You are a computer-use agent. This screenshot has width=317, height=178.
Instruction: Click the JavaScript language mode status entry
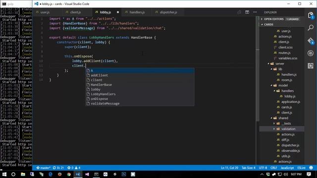(287, 168)
